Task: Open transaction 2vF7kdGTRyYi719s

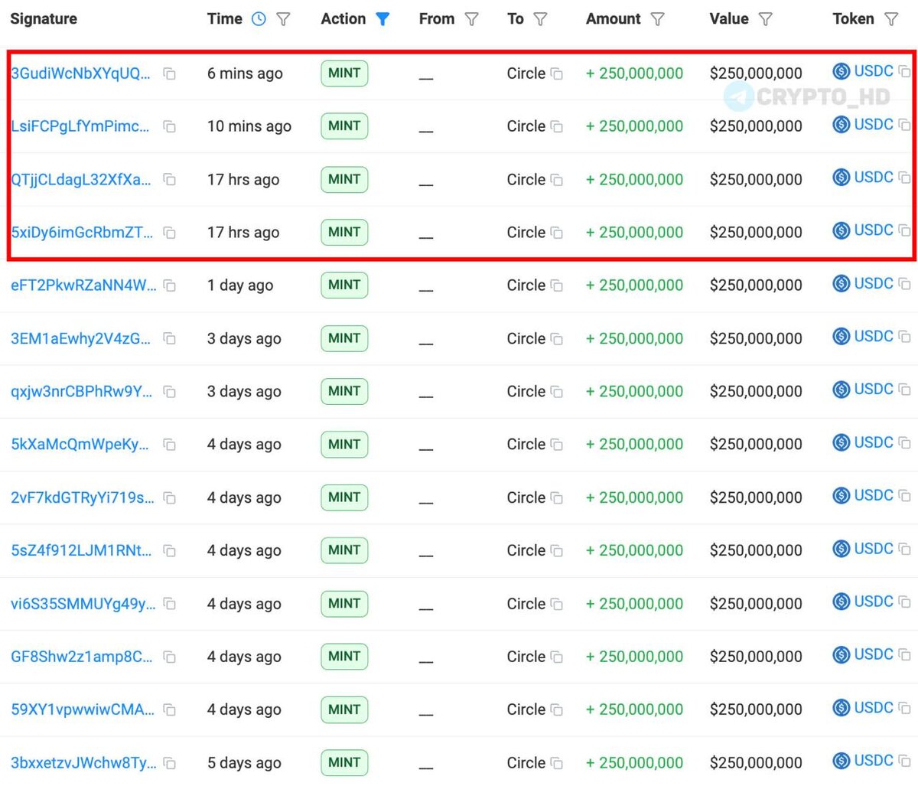Action: pyautogui.click(x=83, y=497)
